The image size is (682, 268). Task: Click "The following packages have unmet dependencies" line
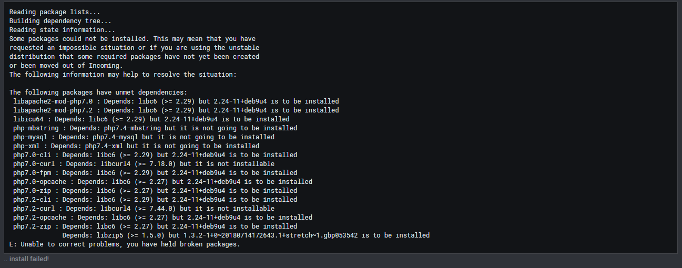(95, 92)
